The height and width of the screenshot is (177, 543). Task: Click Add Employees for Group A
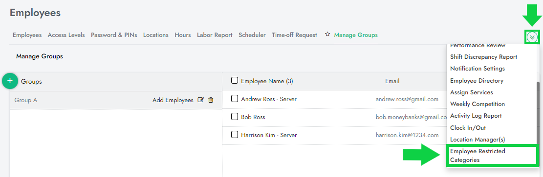pyautogui.click(x=173, y=100)
